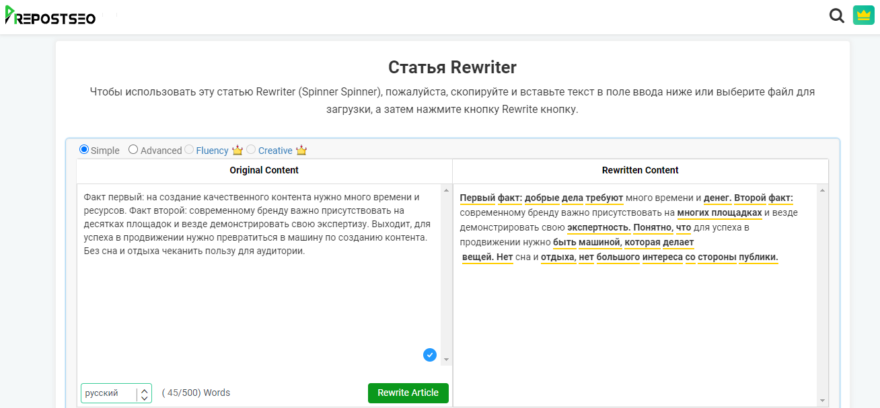This screenshot has width=880, height=408.
Task: Open the русский language dropdown
Action: click(x=116, y=393)
